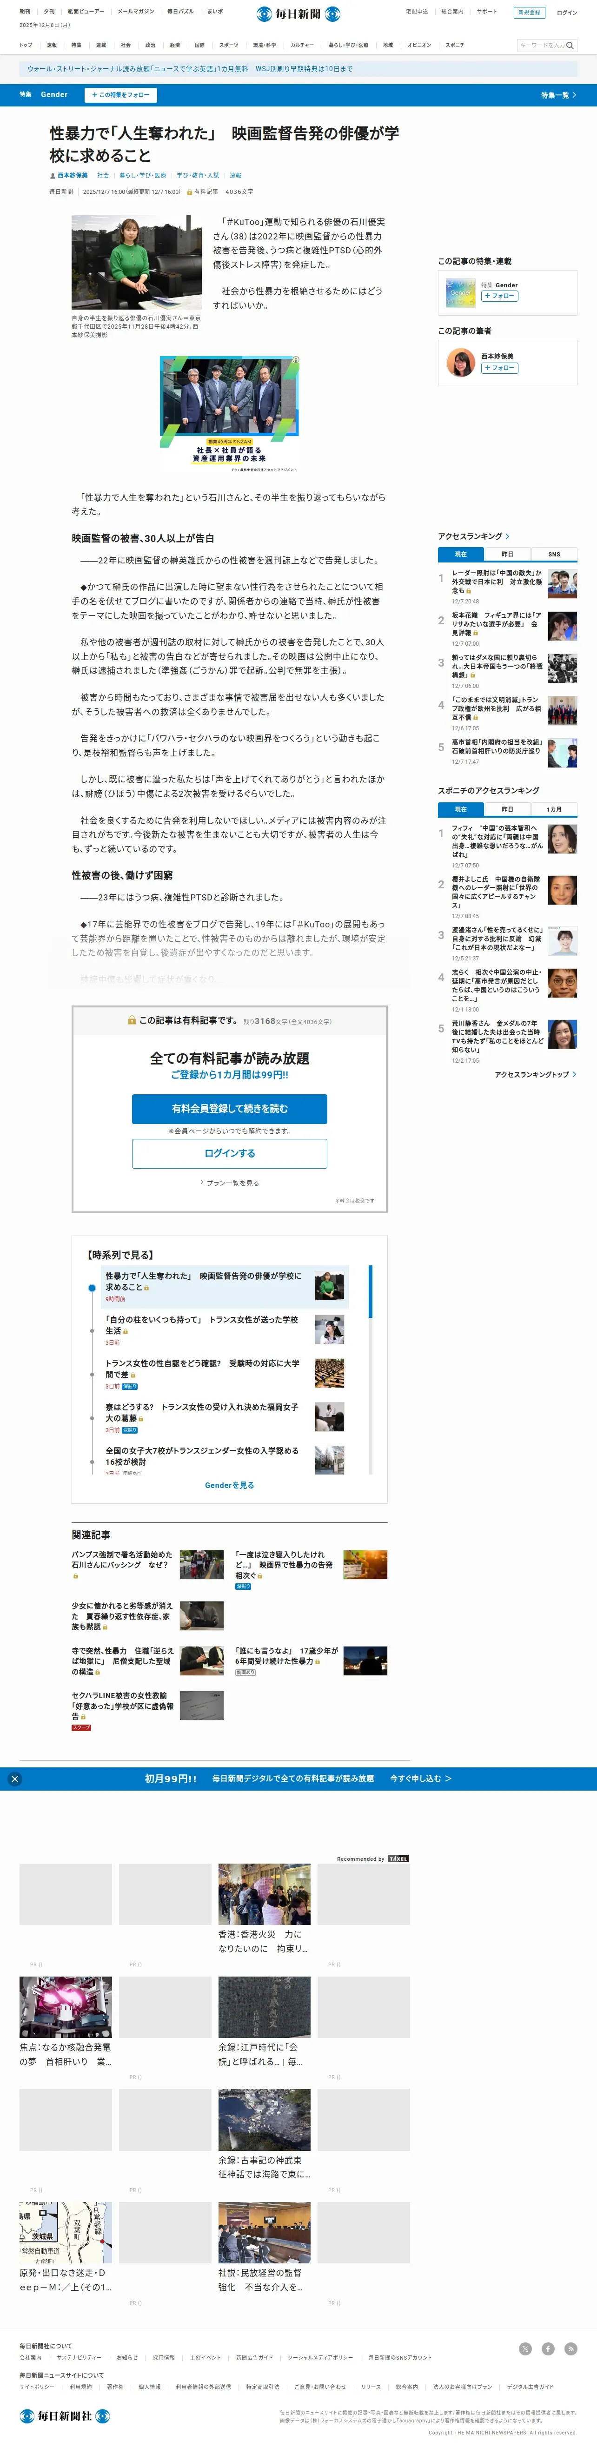Screen dimensions: 597x2447
Task: Expand the 特集一覧 chevron link
Action: (559, 95)
